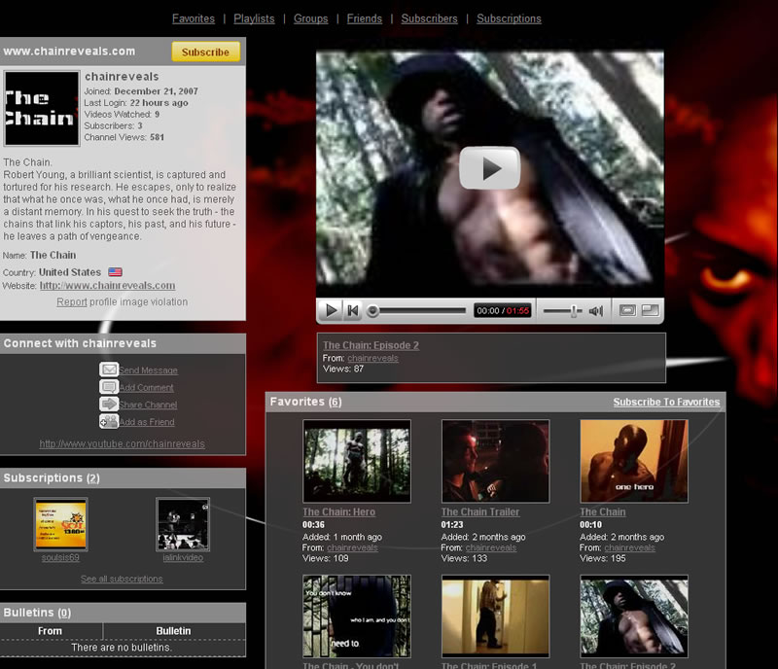The width and height of the screenshot is (778, 669).
Task: Click the arrow icon beside Share Channel
Action: pyautogui.click(x=109, y=405)
